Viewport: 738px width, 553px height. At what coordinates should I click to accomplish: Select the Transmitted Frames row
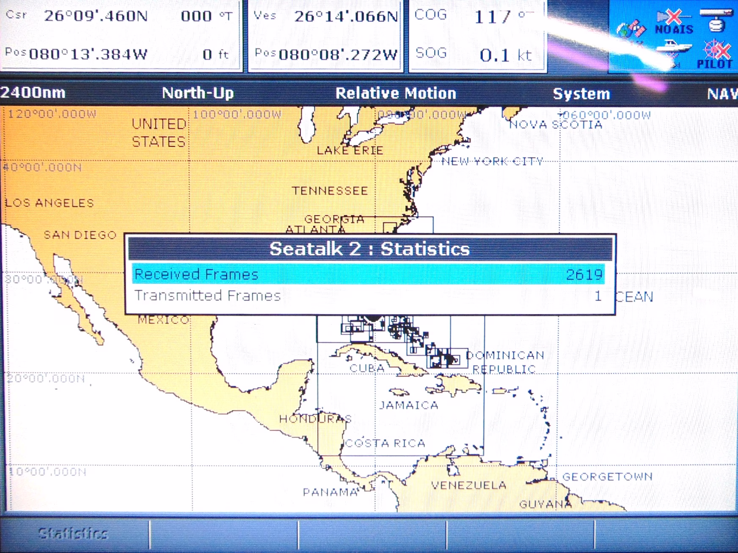pyautogui.click(x=368, y=296)
